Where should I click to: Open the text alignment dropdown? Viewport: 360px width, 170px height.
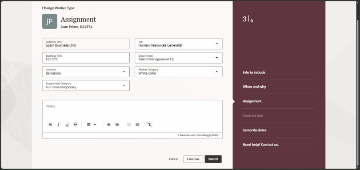(x=92, y=125)
